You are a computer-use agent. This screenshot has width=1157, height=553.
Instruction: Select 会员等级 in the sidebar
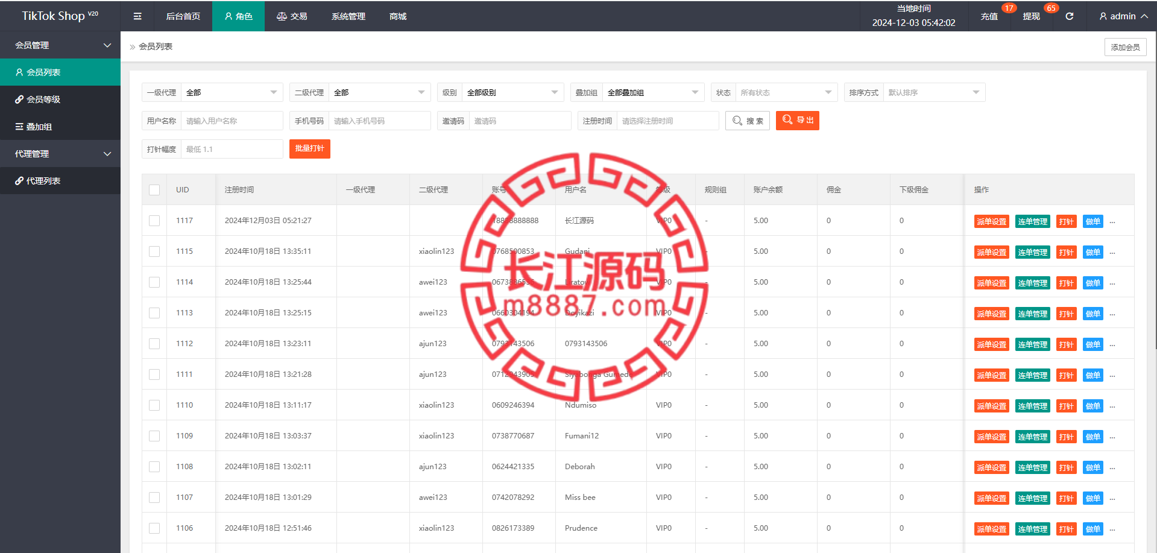[x=60, y=100]
